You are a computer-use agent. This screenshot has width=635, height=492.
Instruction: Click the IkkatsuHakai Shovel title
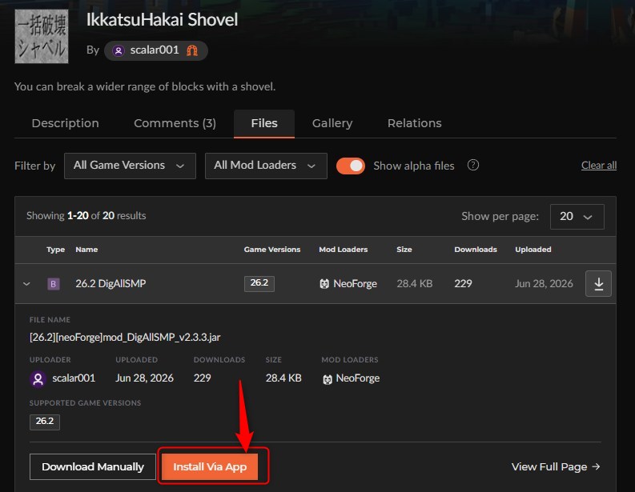tap(162, 20)
